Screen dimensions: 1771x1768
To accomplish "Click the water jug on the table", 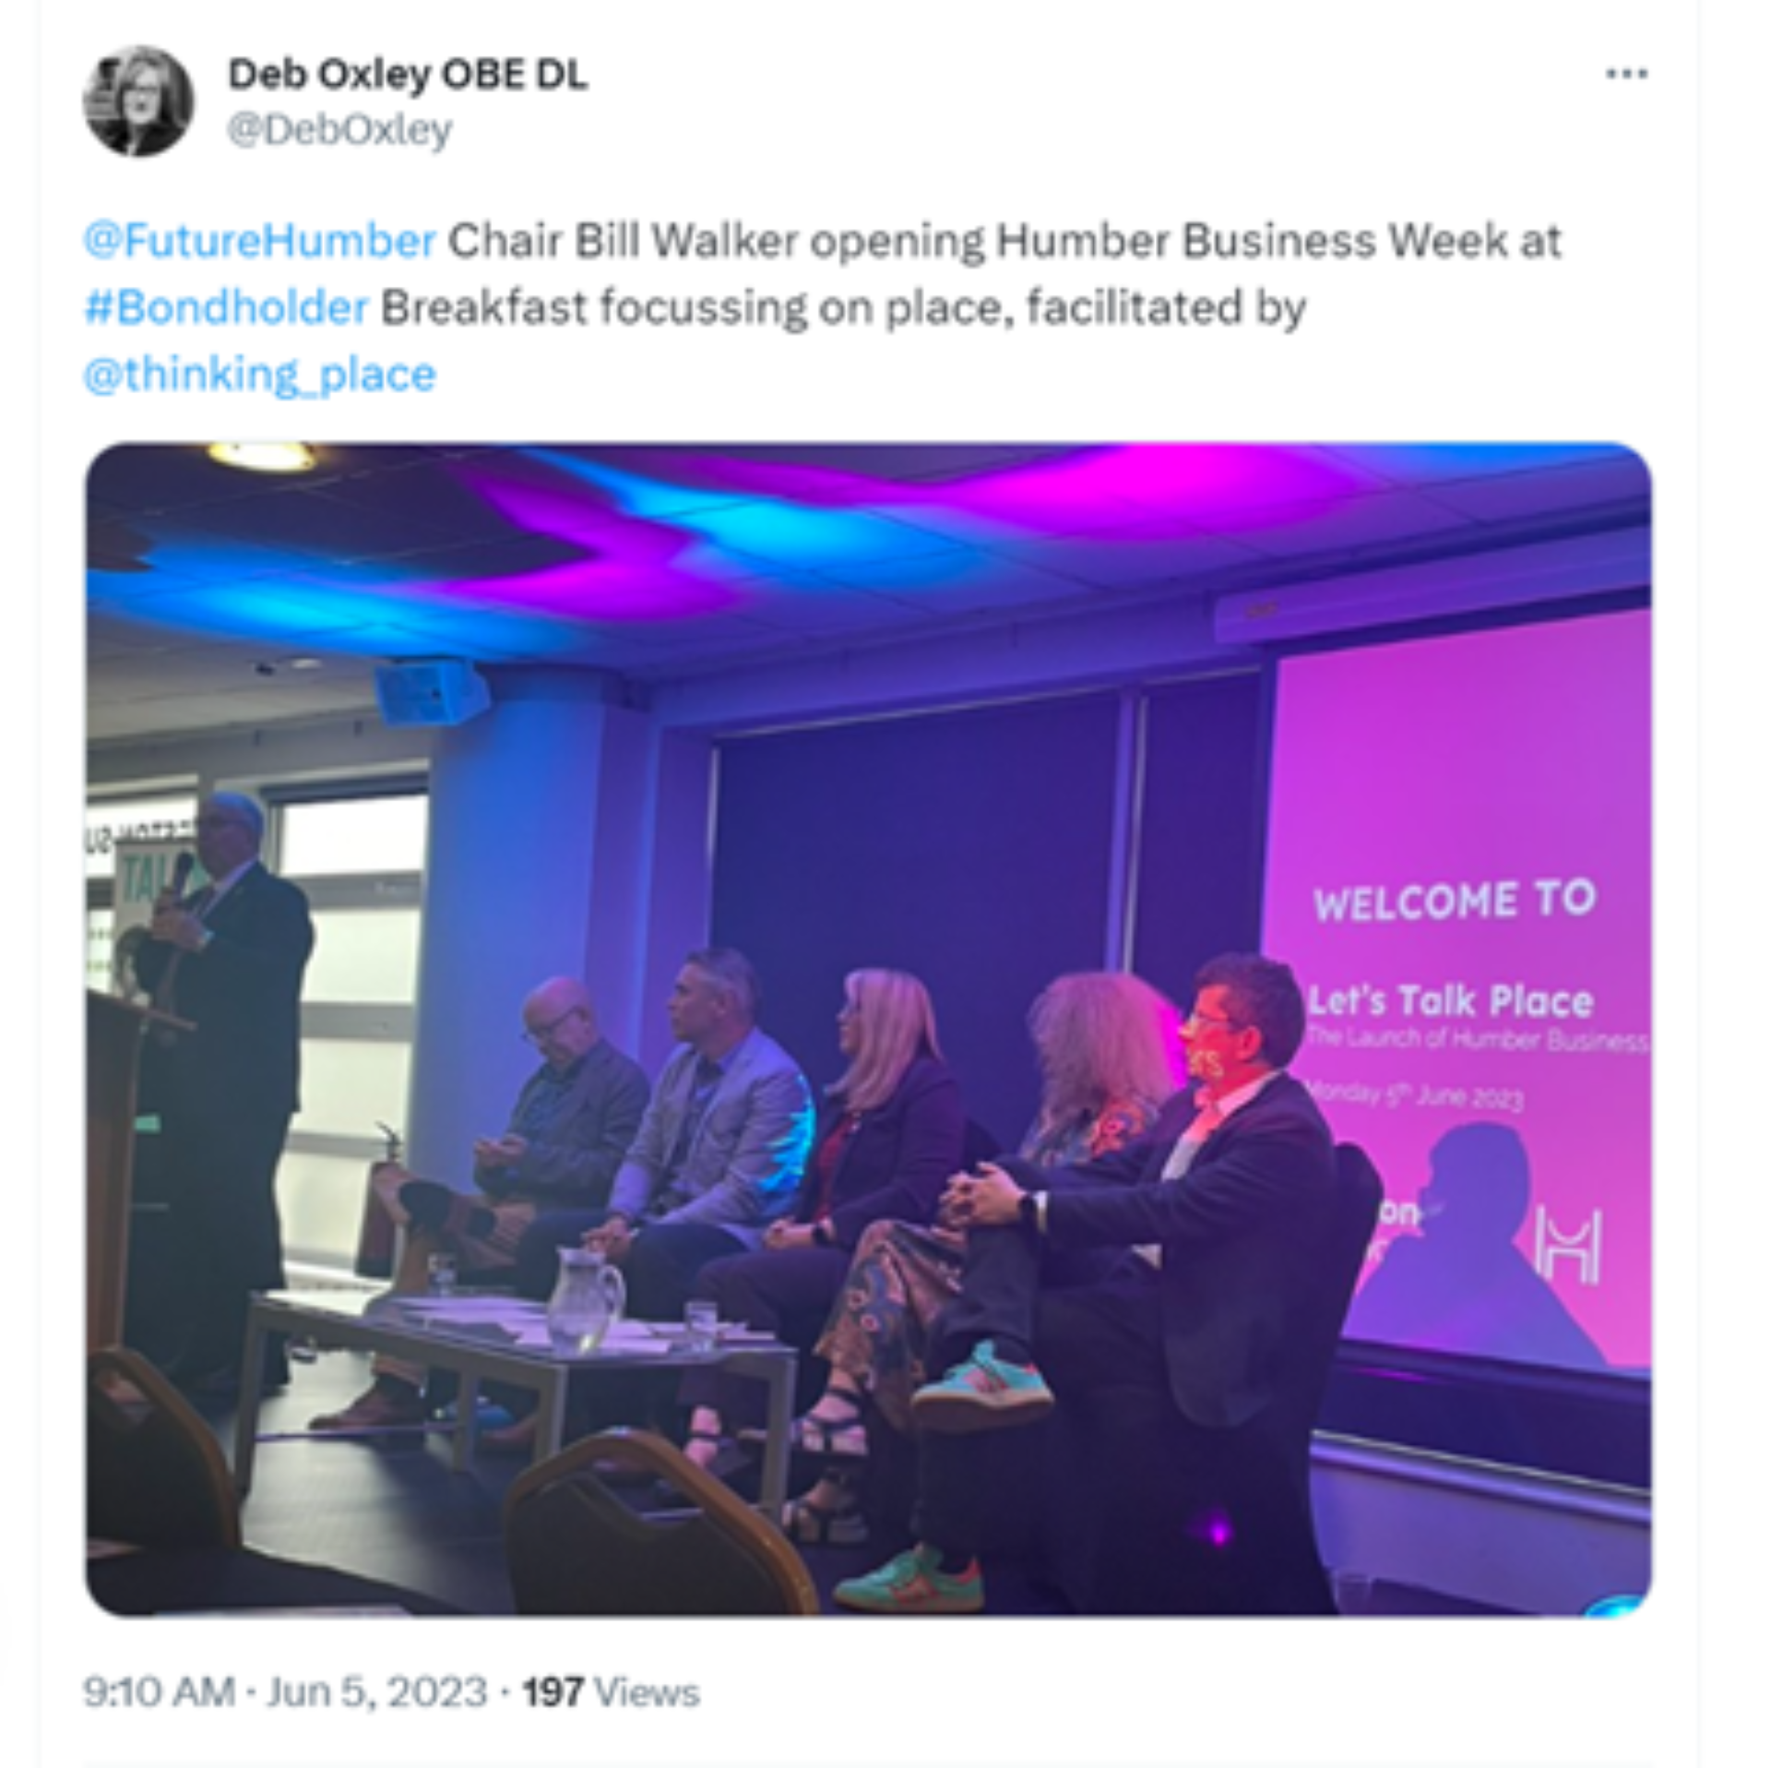I will tap(584, 1299).
